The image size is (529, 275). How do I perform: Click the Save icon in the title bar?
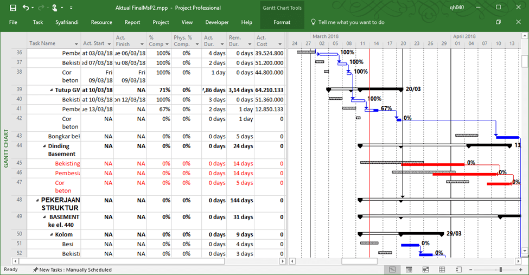click(x=12, y=8)
